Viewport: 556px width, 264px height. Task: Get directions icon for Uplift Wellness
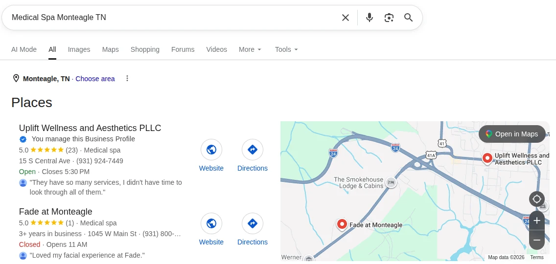[x=253, y=150]
